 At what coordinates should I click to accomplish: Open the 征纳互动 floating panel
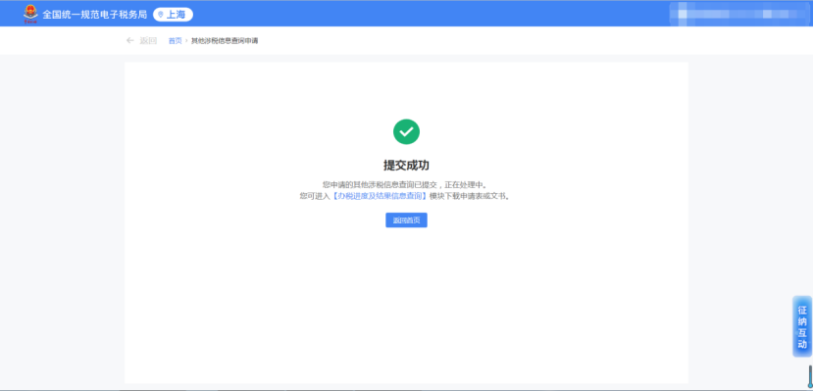802,326
